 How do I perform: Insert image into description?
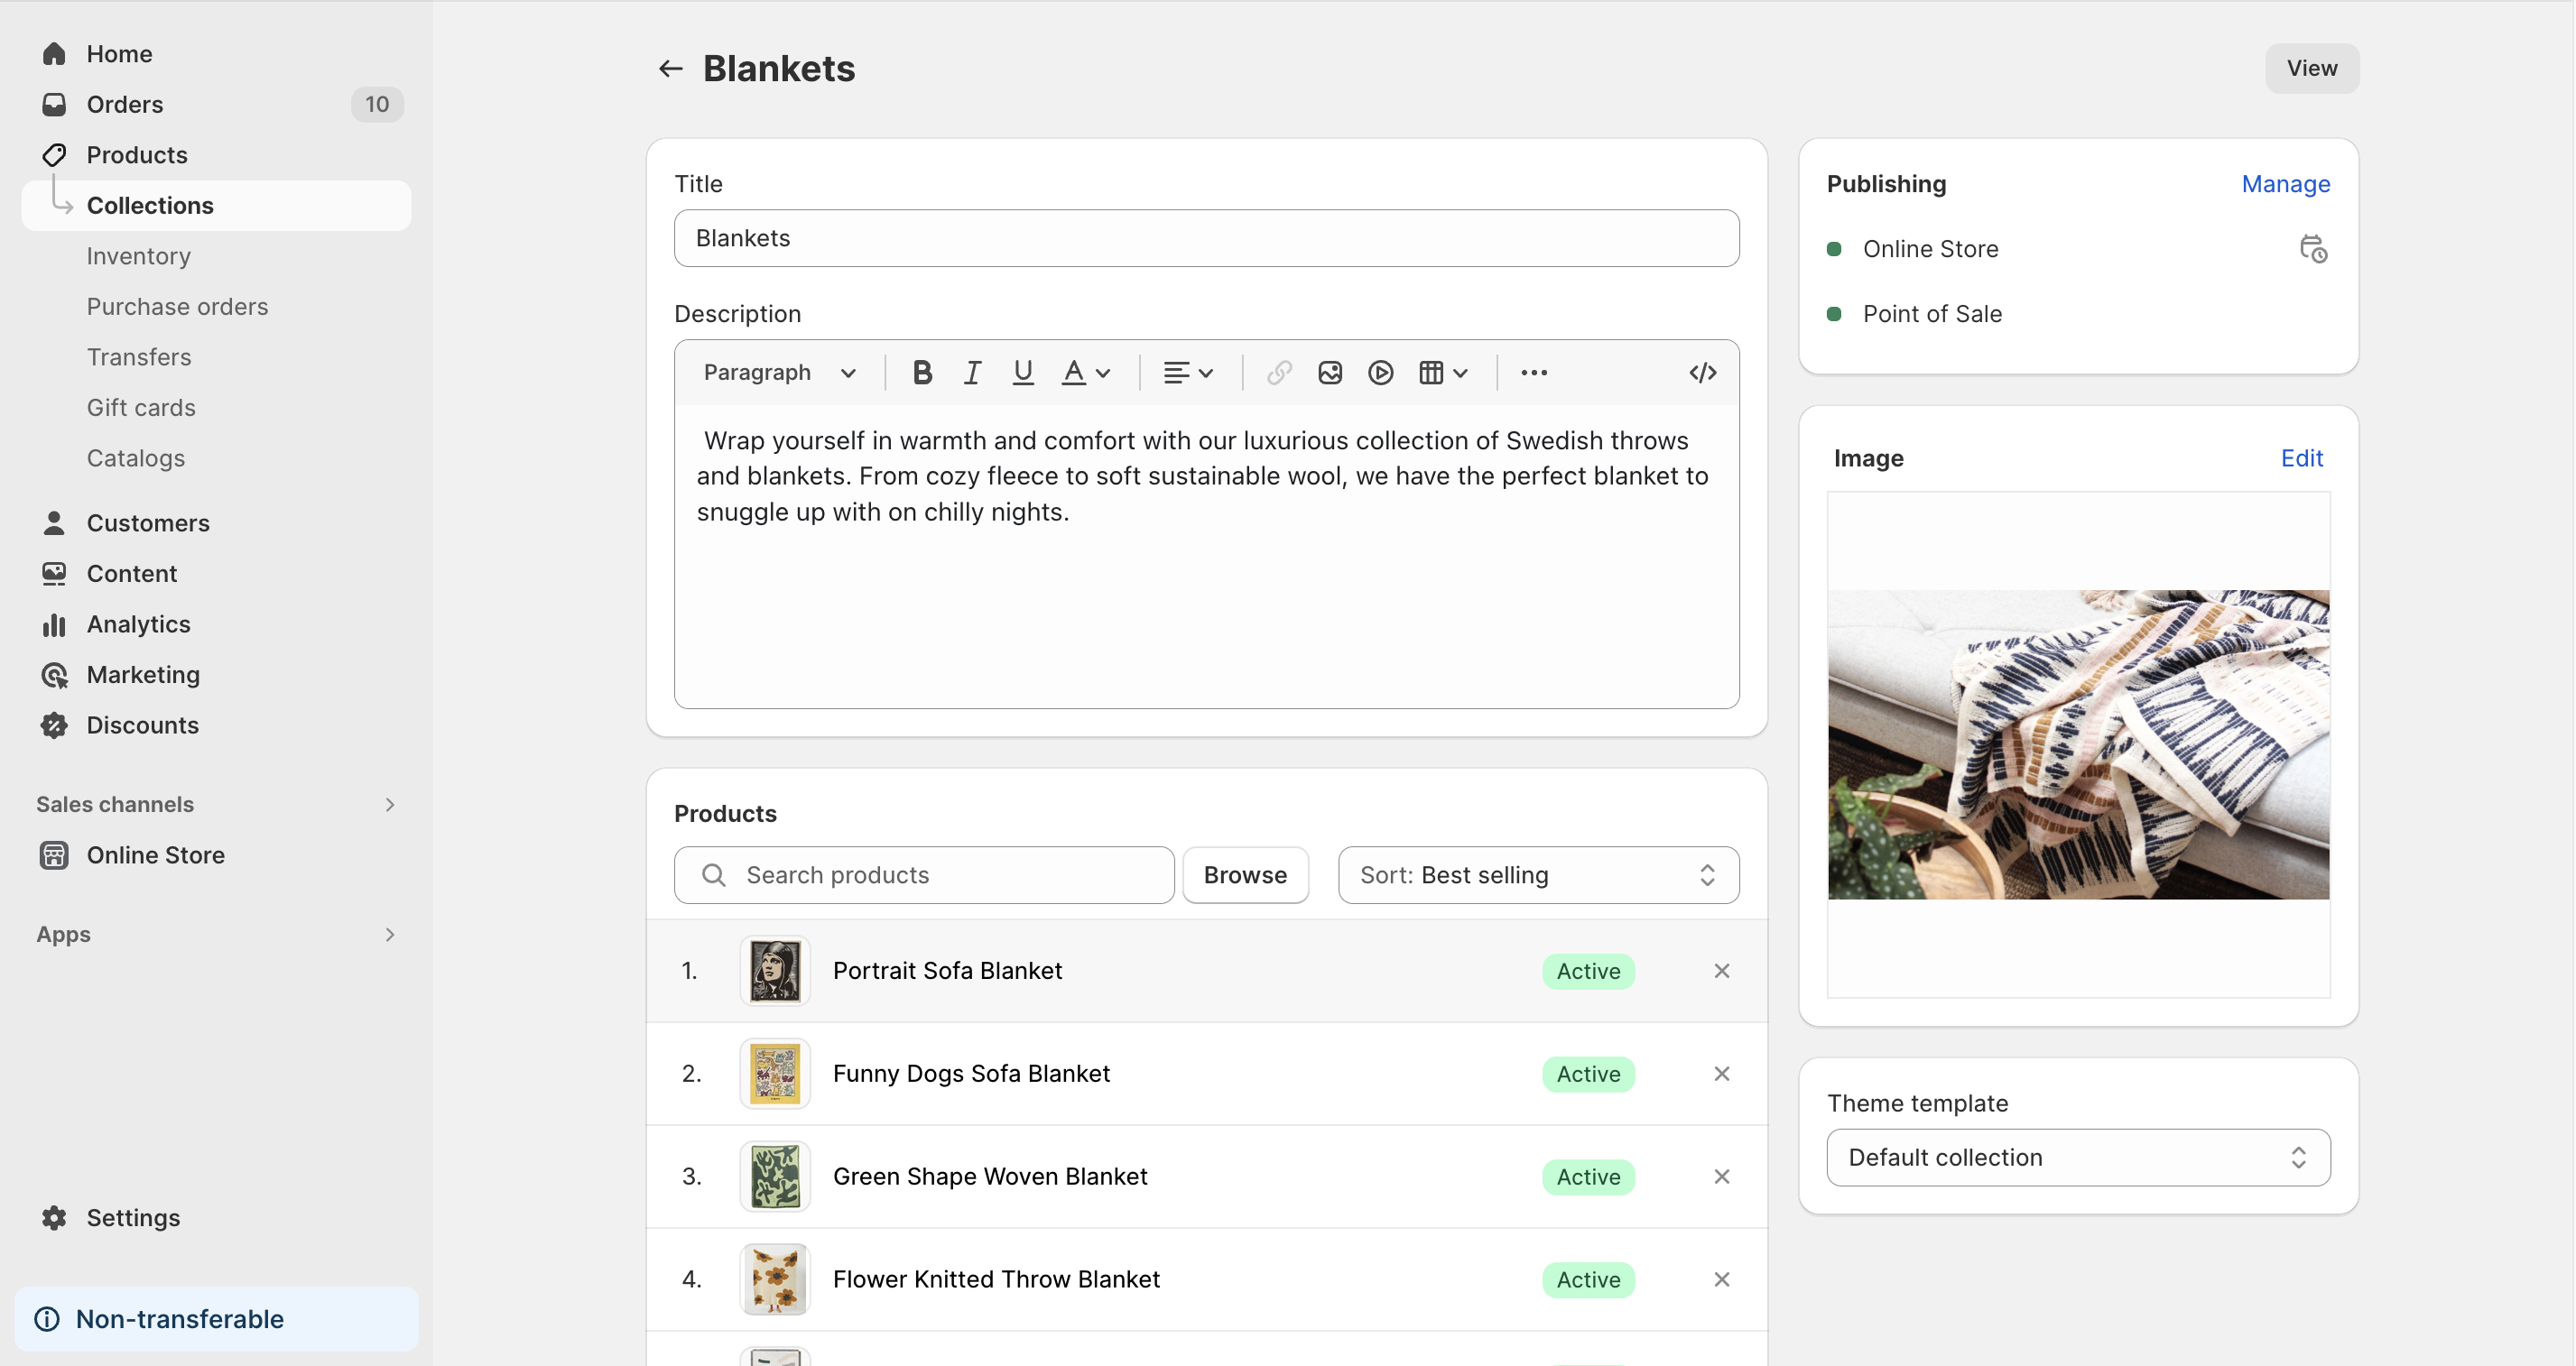tap(1329, 373)
